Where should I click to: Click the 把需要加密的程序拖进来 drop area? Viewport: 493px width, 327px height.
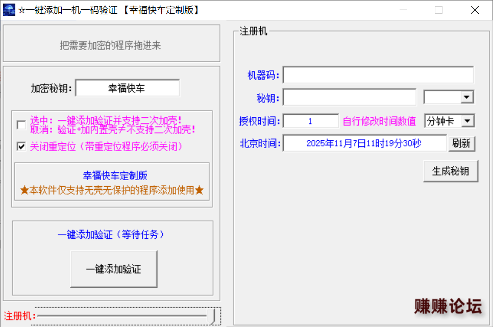111,45
